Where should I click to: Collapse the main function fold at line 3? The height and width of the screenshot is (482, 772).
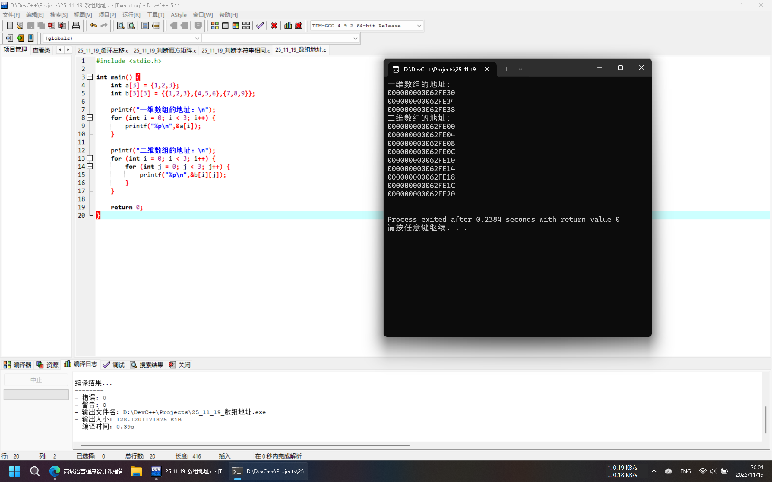pyautogui.click(x=90, y=77)
